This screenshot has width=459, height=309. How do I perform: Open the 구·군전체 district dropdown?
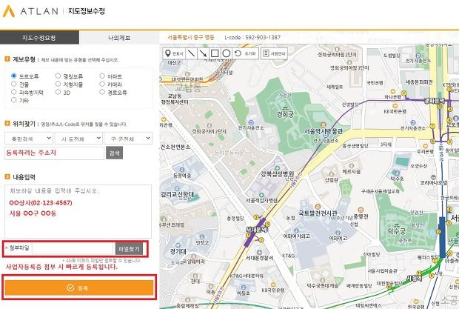128,139
